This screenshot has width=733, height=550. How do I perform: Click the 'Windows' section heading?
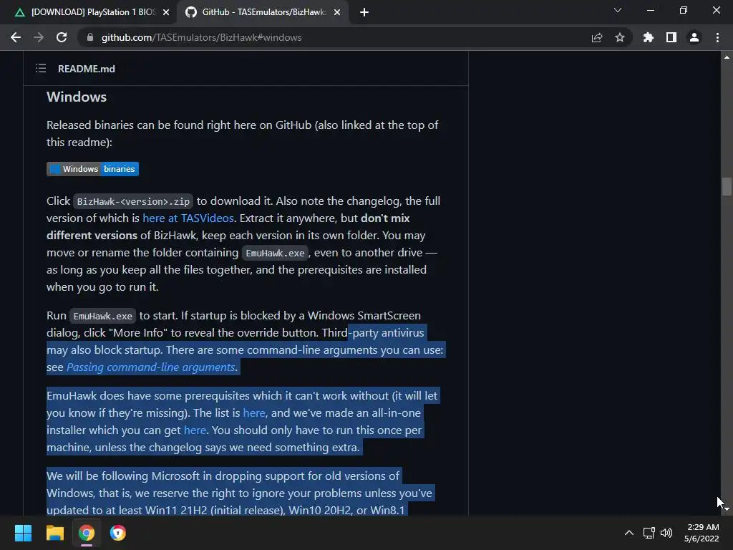tap(77, 97)
